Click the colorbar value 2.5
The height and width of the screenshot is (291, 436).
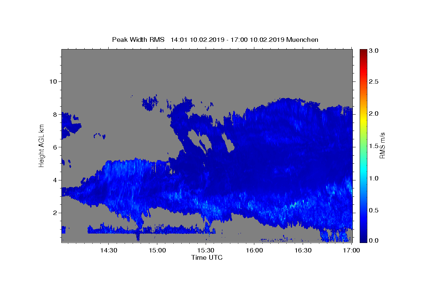point(374,81)
